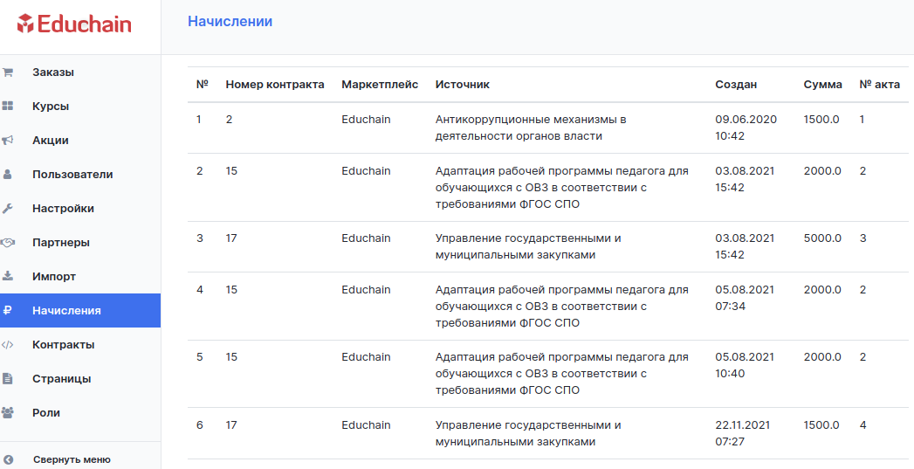The height and width of the screenshot is (469, 914).
Task: Click the ruble icon on Начисления
Action: [8, 310]
